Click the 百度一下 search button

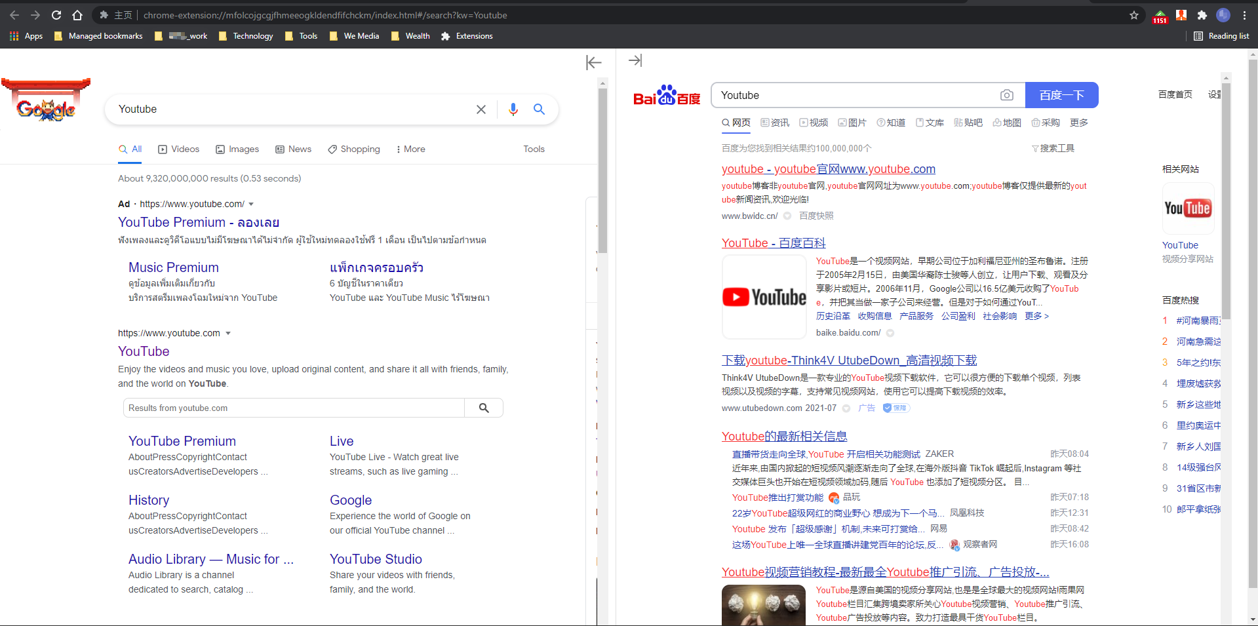coord(1062,96)
